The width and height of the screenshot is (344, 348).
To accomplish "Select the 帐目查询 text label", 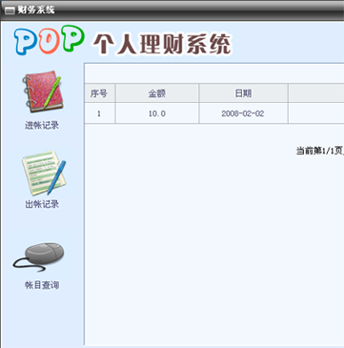I will (x=42, y=285).
